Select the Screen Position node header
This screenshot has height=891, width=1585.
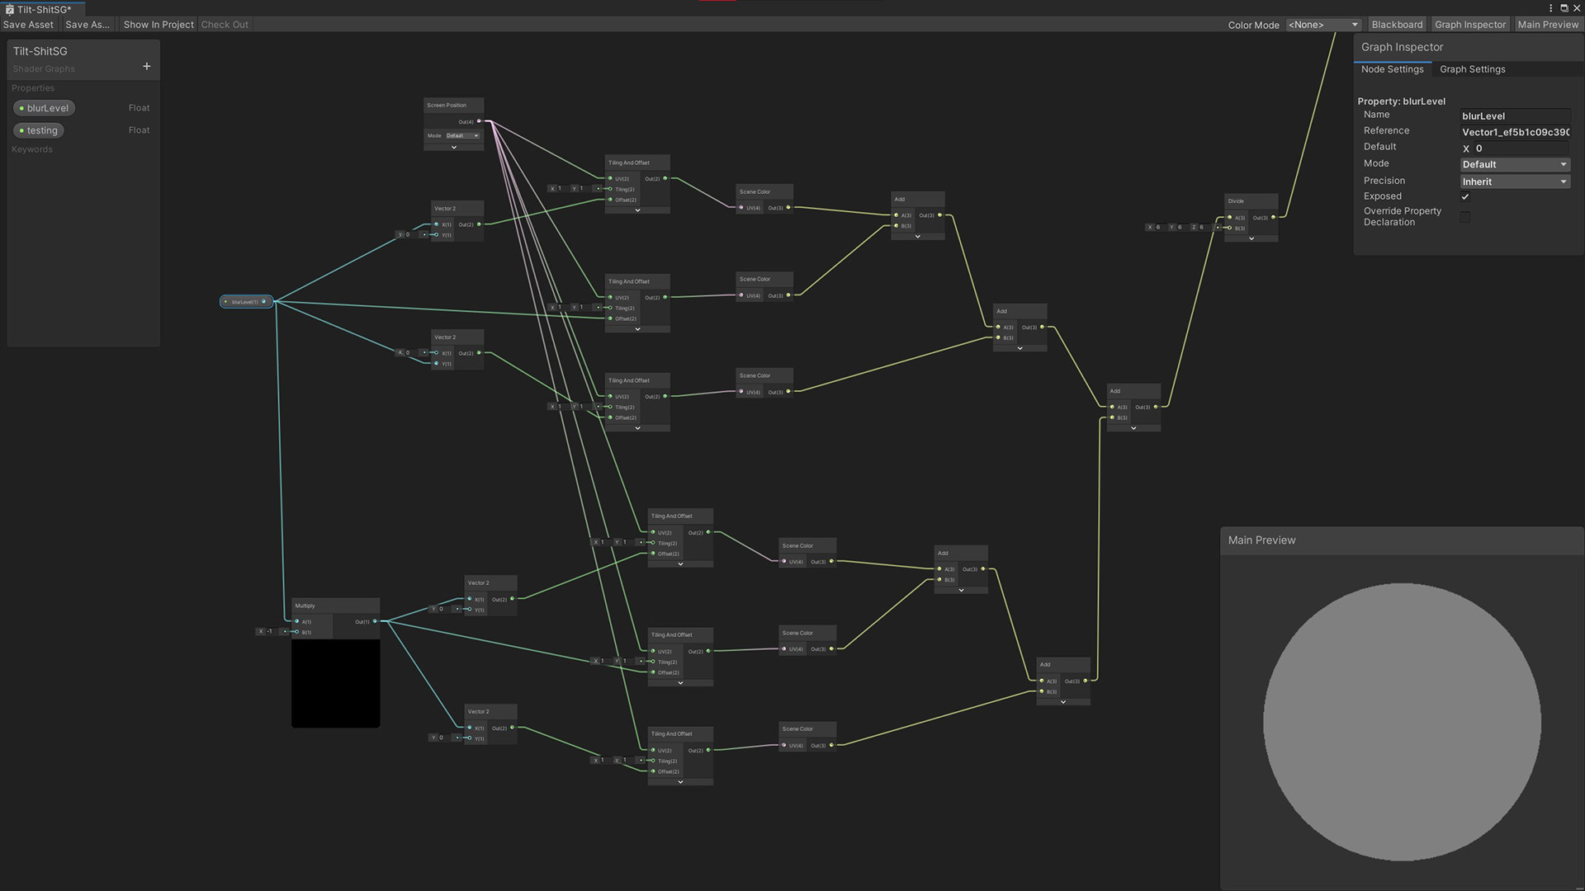(x=453, y=105)
